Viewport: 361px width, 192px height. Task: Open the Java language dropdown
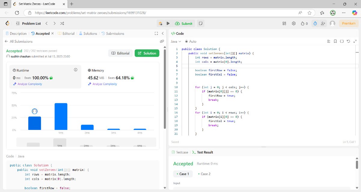176,42
